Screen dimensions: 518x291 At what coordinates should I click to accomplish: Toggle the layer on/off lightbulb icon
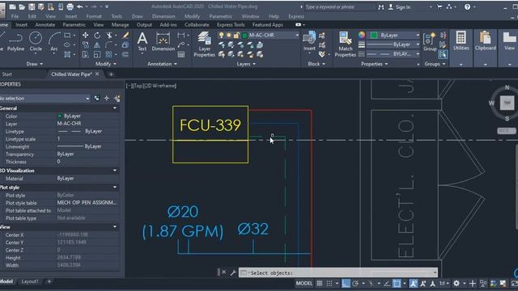tap(221, 36)
